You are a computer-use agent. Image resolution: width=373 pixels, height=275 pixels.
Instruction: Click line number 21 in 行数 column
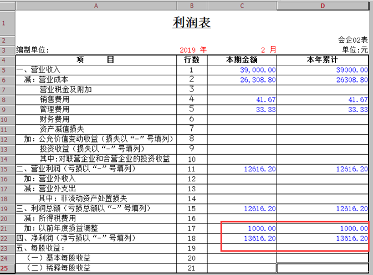[192, 268]
